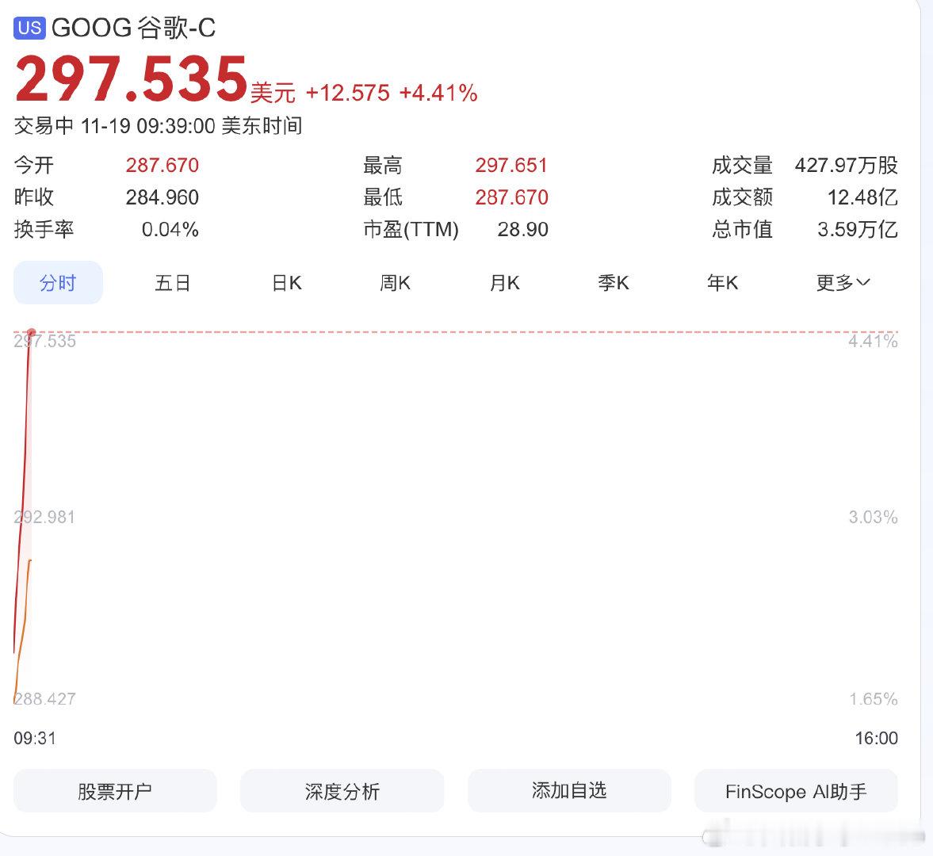Add GOOG via 添加自选 button
The image size is (933, 856).
point(569,790)
